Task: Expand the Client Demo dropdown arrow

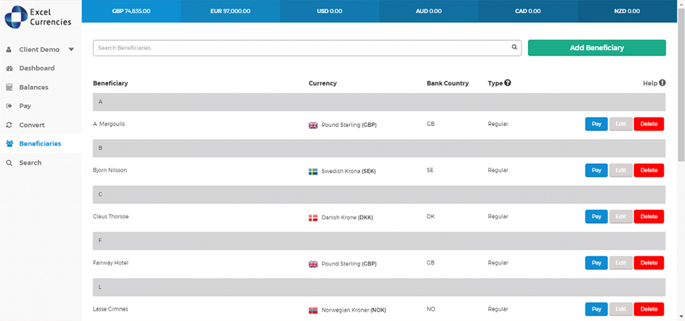Action: (71, 50)
